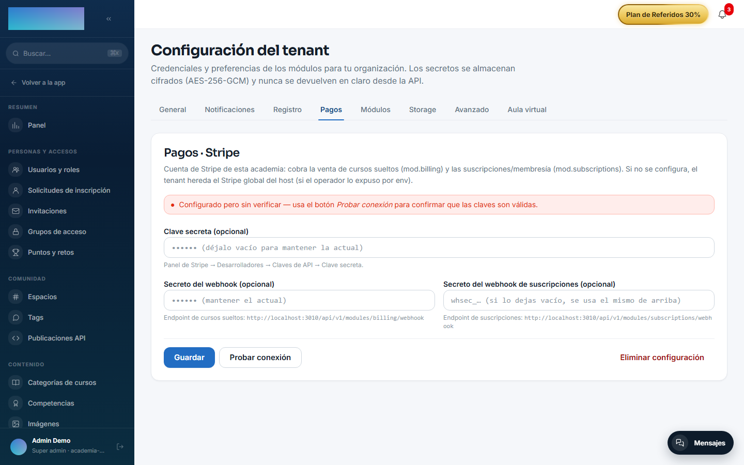Click the Panel bar chart icon
This screenshot has height=465, width=744.
tap(16, 126)
